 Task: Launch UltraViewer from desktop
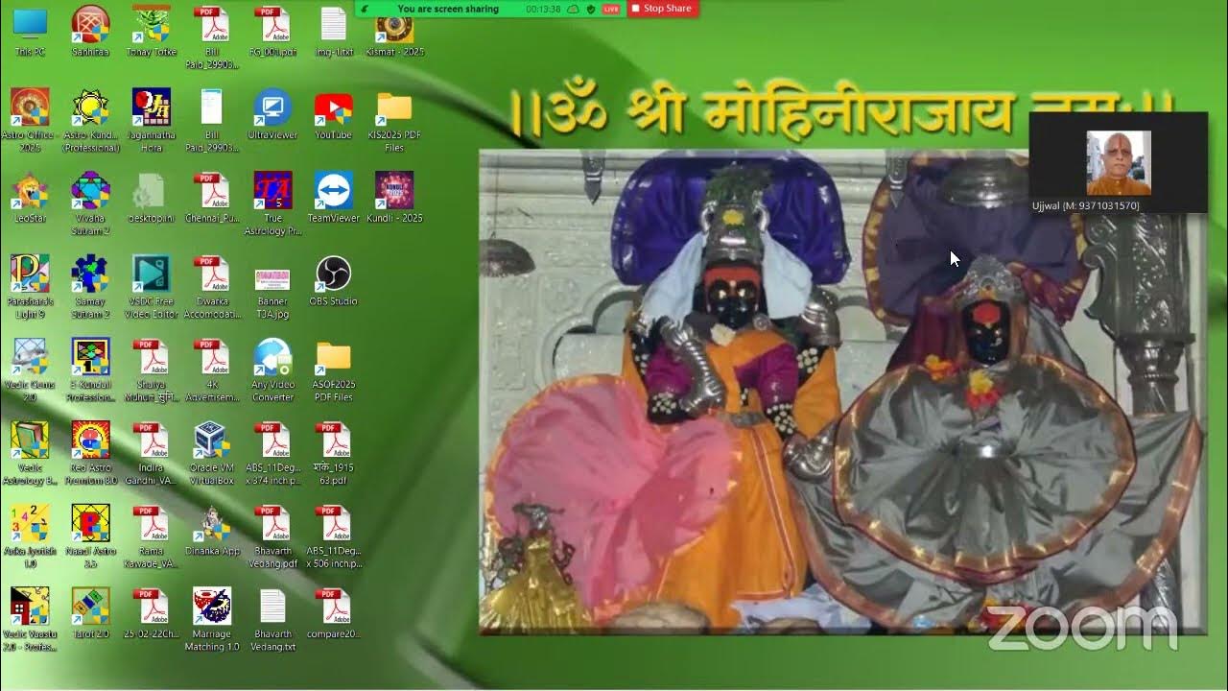(x=272, y=115)
